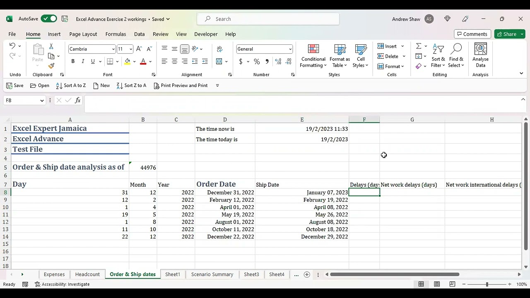
Task: Click the Insert cells button
Action: coord(387,46)
